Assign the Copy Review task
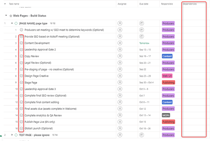 [120, 56]
